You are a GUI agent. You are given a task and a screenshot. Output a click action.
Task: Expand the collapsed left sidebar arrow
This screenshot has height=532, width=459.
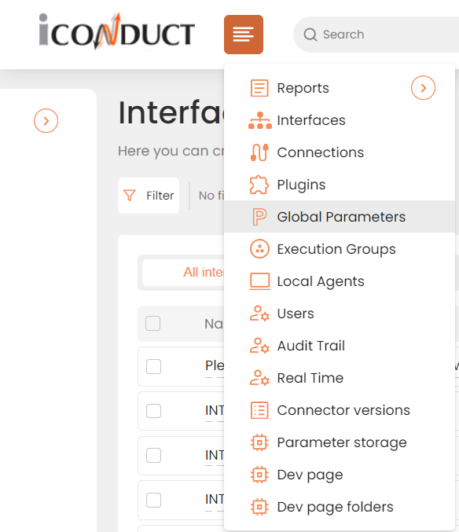coord(46,120)
